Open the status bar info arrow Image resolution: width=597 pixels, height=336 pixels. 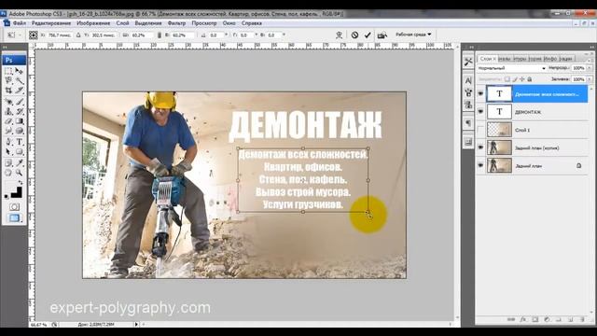tap(136, 325)
